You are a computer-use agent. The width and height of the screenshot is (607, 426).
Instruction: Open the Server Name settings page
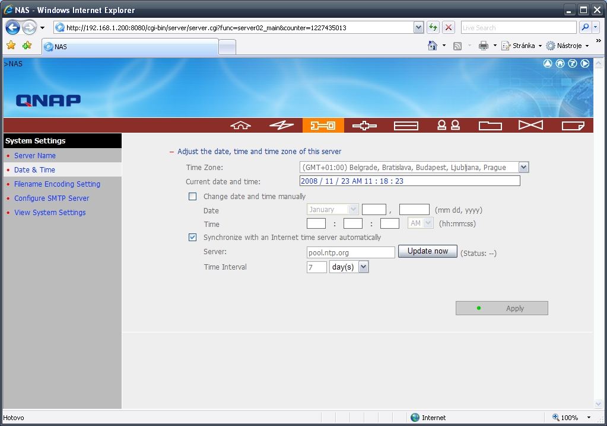[x=35, y=155]
